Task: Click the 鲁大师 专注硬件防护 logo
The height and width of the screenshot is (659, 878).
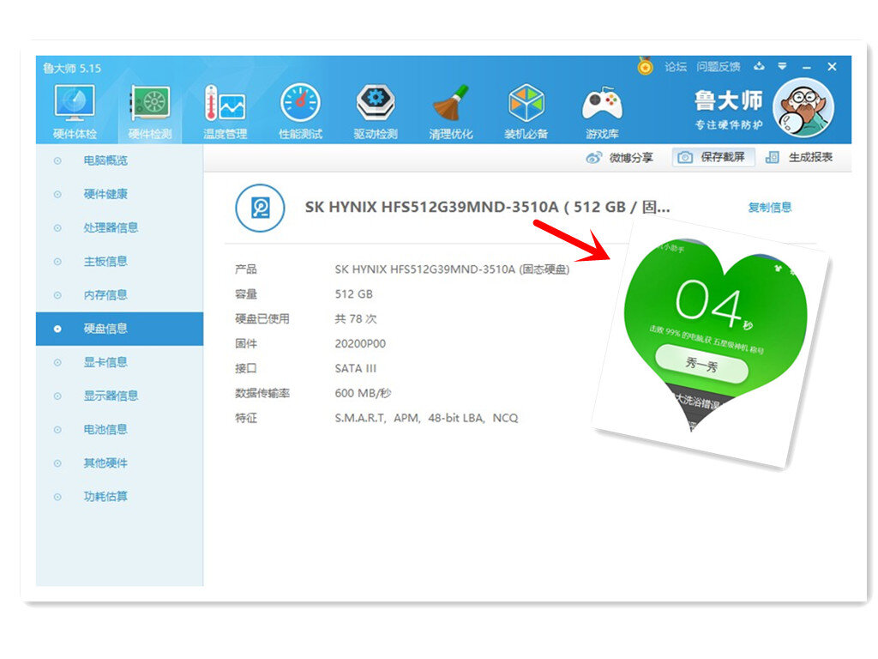Action: [x=728, y=109]
